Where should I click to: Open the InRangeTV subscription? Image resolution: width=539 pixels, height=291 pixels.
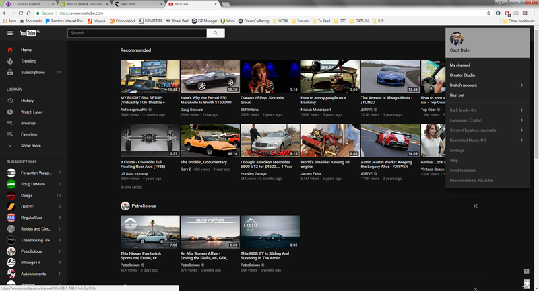[x=33, y=263]
